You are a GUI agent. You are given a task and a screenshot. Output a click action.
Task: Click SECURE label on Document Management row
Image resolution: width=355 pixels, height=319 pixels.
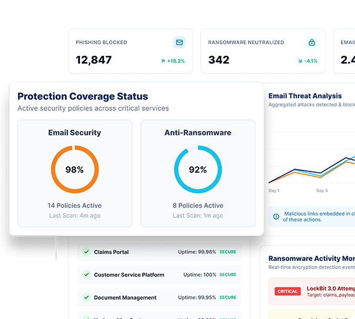[x=228, y=297]
